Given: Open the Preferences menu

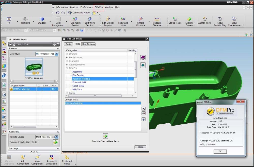Looking at the screenshot, I should pos(86,7).
